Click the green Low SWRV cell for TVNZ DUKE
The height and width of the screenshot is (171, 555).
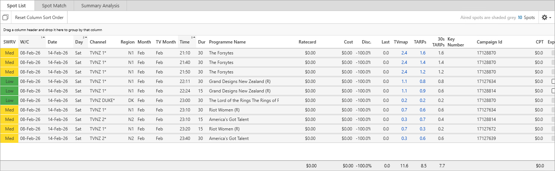[x=10, y=100]
